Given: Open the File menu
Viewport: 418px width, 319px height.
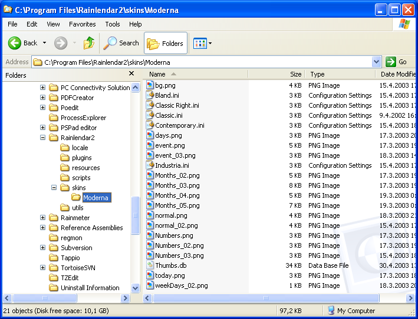Looking at the screenshot, I should pos(12,24).
